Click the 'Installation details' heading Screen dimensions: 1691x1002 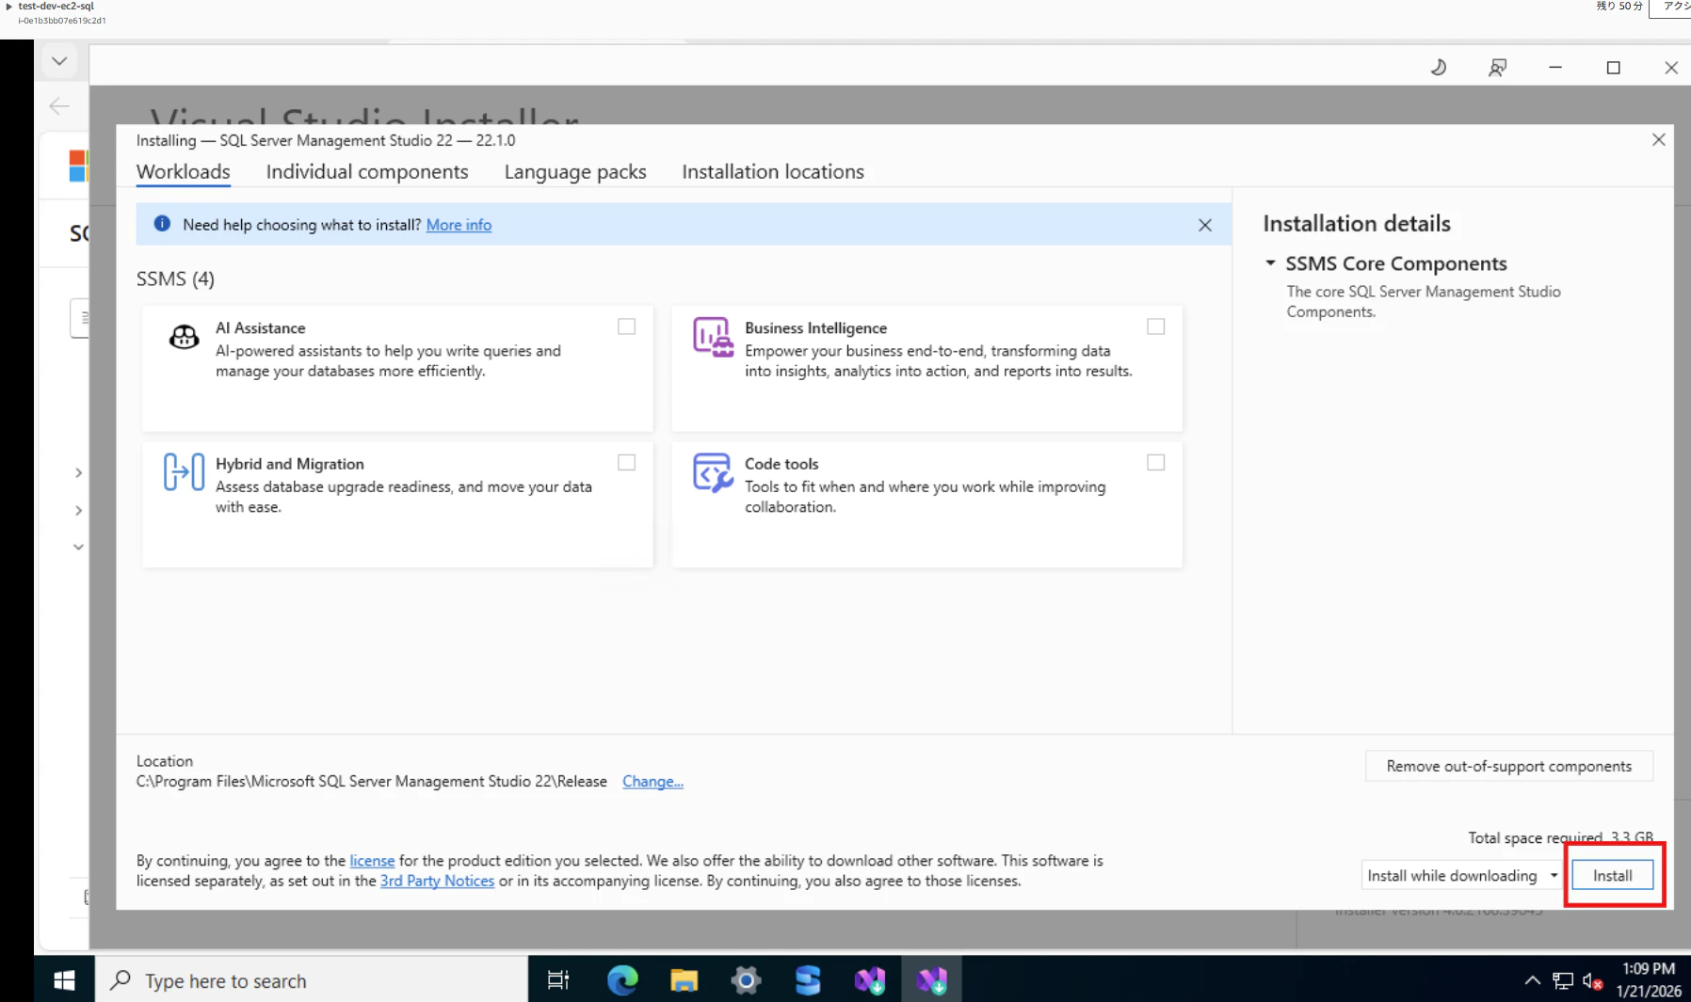1357,224
